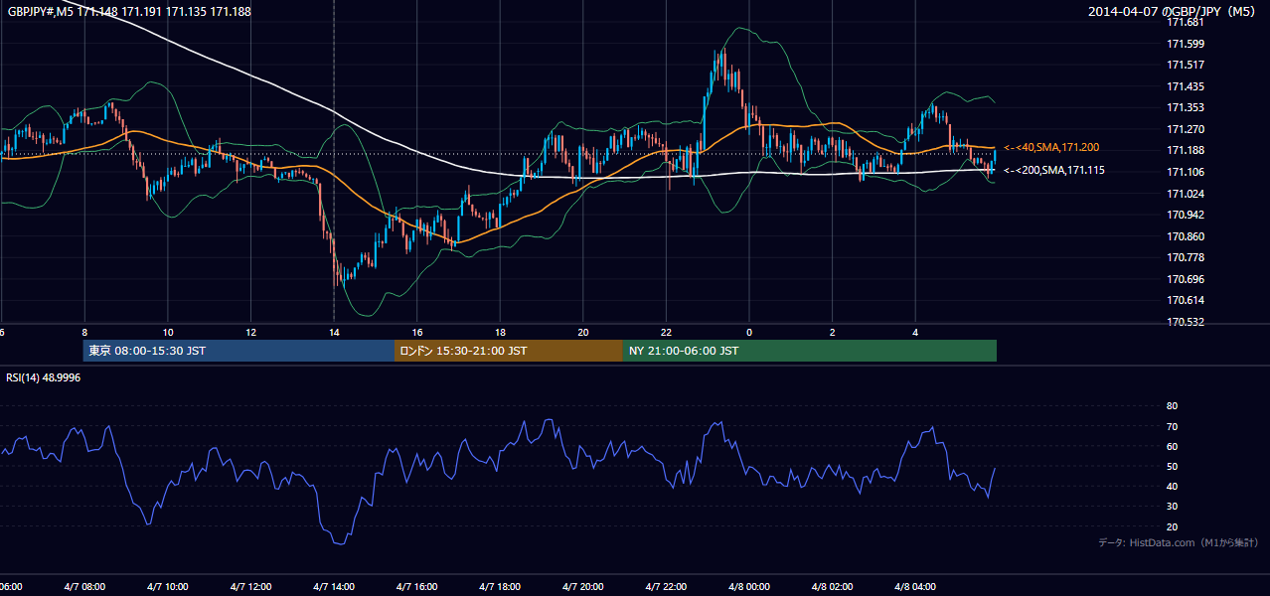
Task: Click hour 12 on price chart hour axis
Action: (x=250, y=332)
